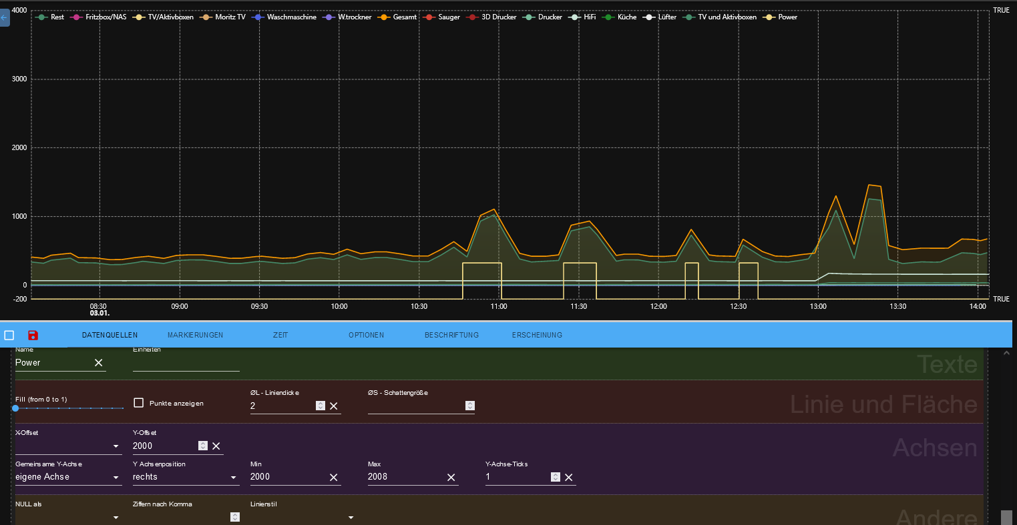Viewport: 1017px width, 525px height.
Task: Clear the Max value 2008 with X
Action: tap(451, 477)
